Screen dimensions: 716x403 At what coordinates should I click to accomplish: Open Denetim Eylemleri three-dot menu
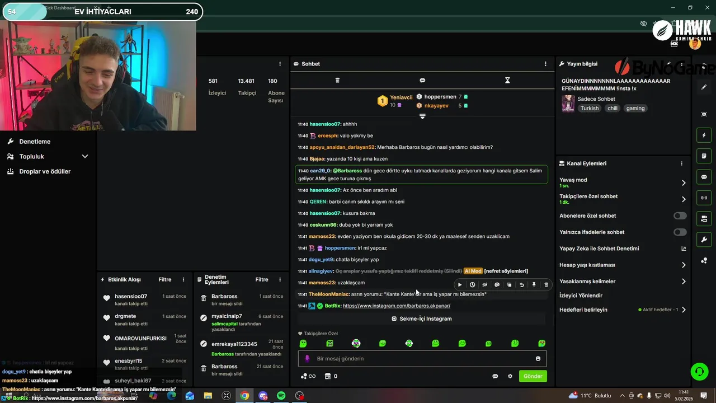pyautogui.click(x=280, y=280)
